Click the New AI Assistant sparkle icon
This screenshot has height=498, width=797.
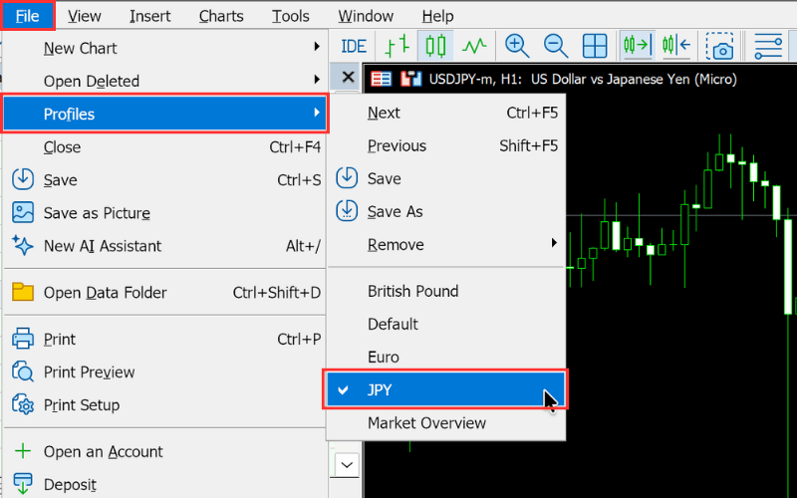(23, 245)
